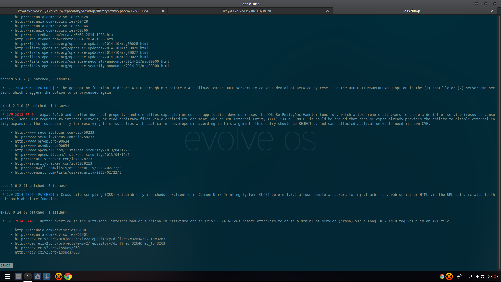Click the 'exiv2 0.24' package heading
Viewport: 501px width, 282px height.
point(33,212)
